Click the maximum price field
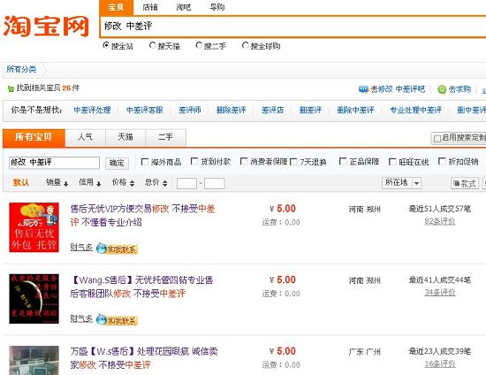The width and height of the screenshot is (486, 375). [x=215, y=183]
